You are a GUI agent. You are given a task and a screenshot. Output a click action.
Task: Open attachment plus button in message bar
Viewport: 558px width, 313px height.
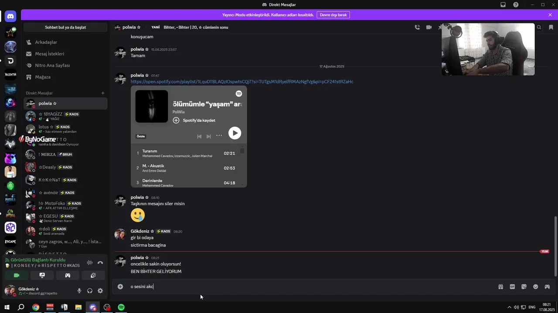tap(120, 286)
